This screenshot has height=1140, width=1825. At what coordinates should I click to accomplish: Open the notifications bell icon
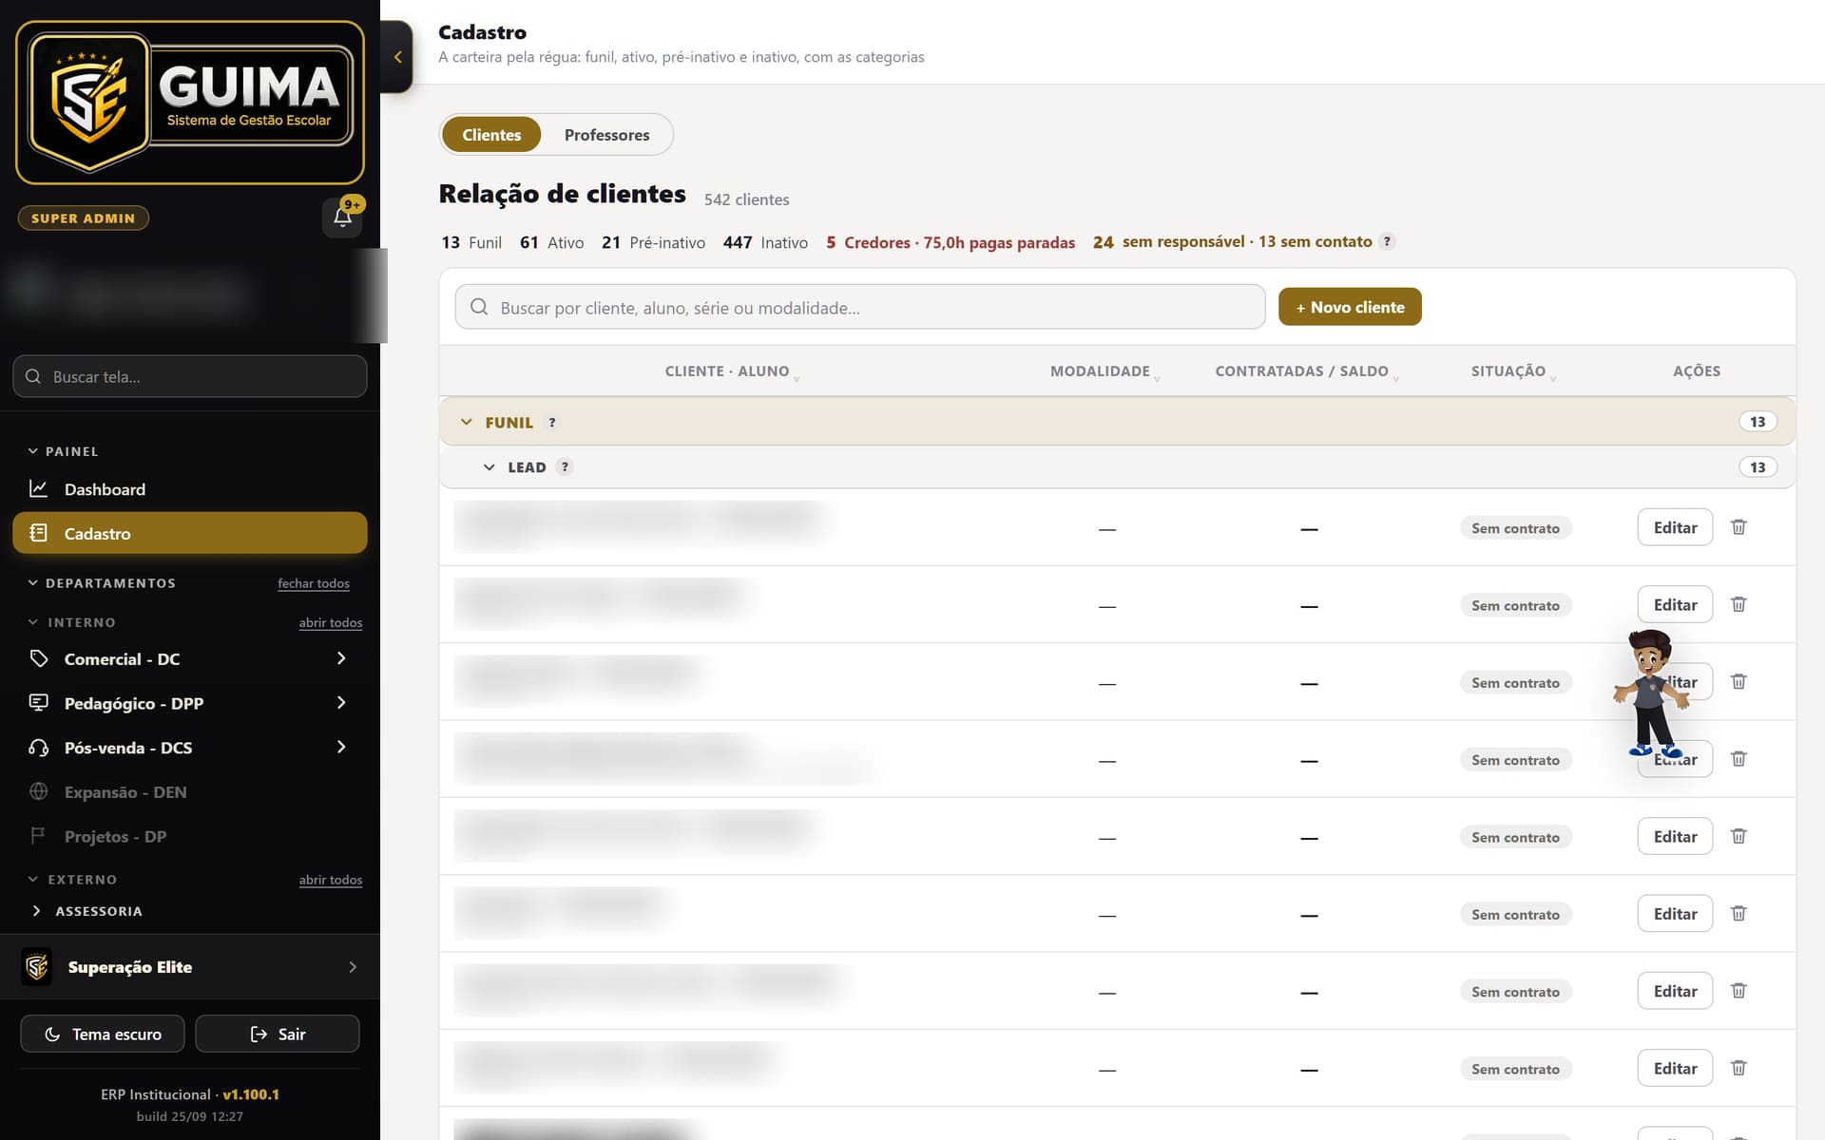coord(342,218)
